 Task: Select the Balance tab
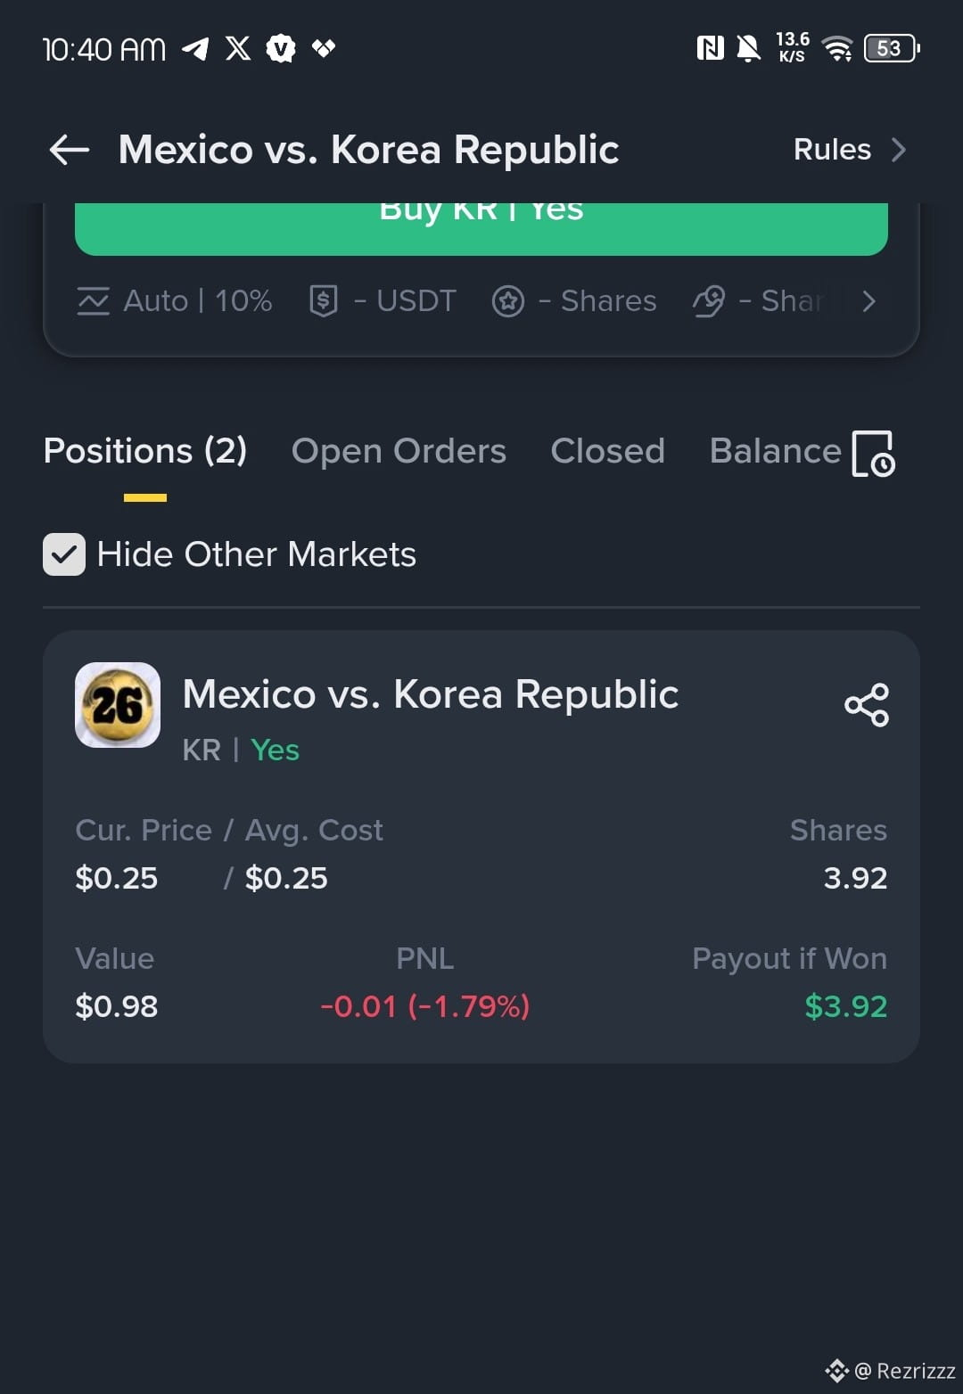tap(776, 451)
